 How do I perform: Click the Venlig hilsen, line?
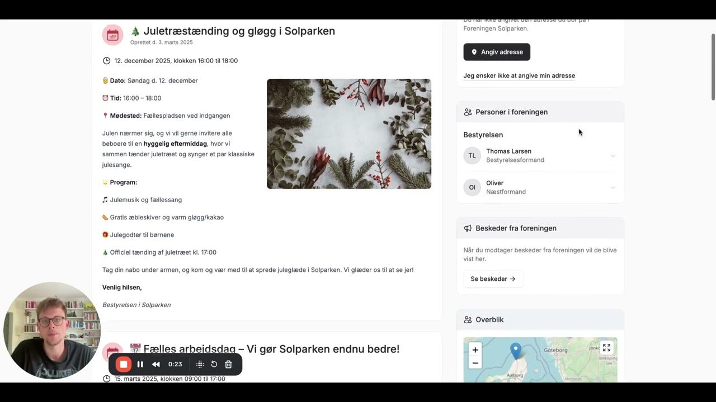point(122,288)
